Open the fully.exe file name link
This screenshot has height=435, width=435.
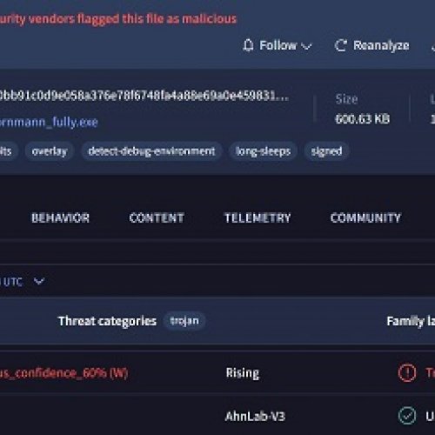point(49,122)
